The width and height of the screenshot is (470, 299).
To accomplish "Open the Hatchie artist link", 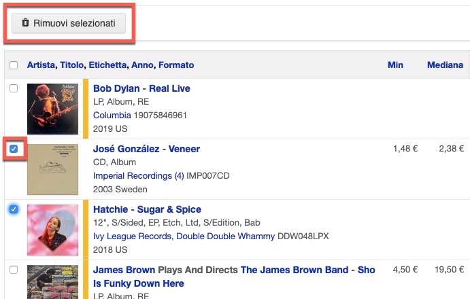I will click(111, 209).
